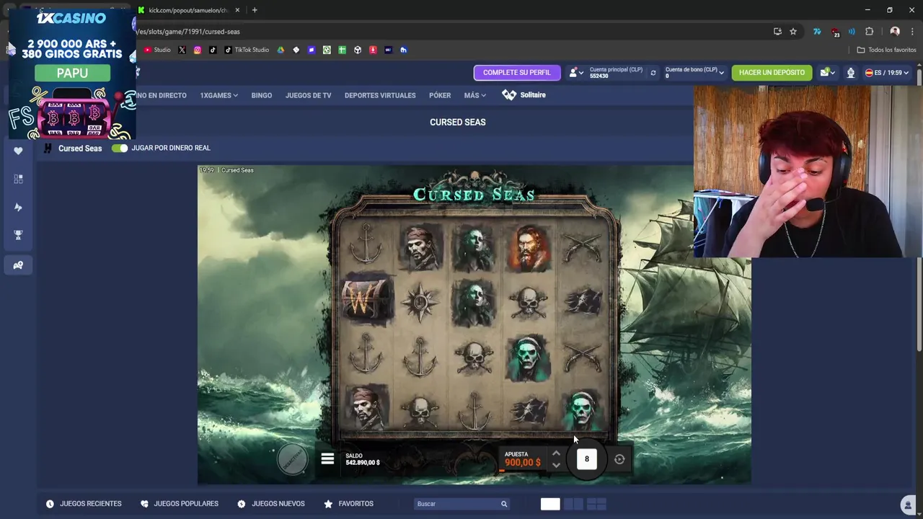Decrease the bet with the down arrow
Screen dimensions: 923x519
(x=556, y=466)
